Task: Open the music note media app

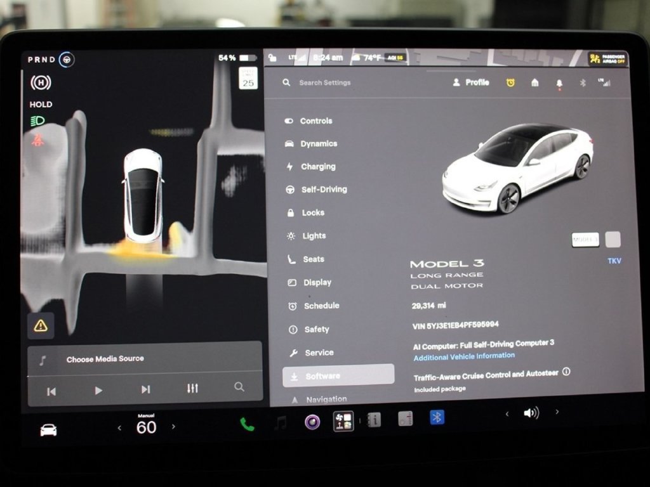Action: tap(281, 423)
